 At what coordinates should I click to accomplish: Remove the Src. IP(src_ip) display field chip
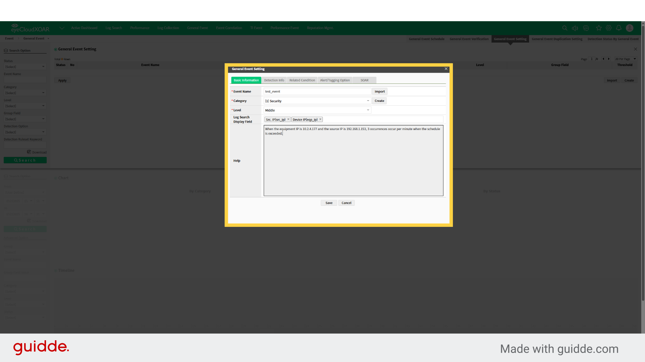[x=288, y=119]
